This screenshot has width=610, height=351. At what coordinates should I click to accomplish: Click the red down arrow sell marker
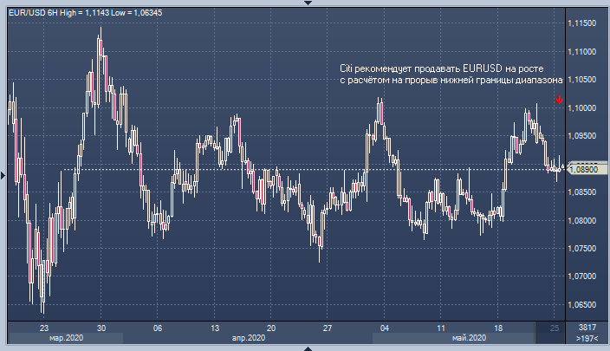point(559,100)
